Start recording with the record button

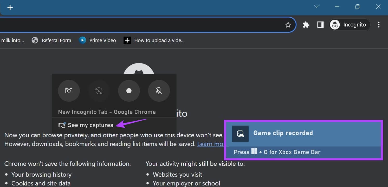[x=129, y=91]
